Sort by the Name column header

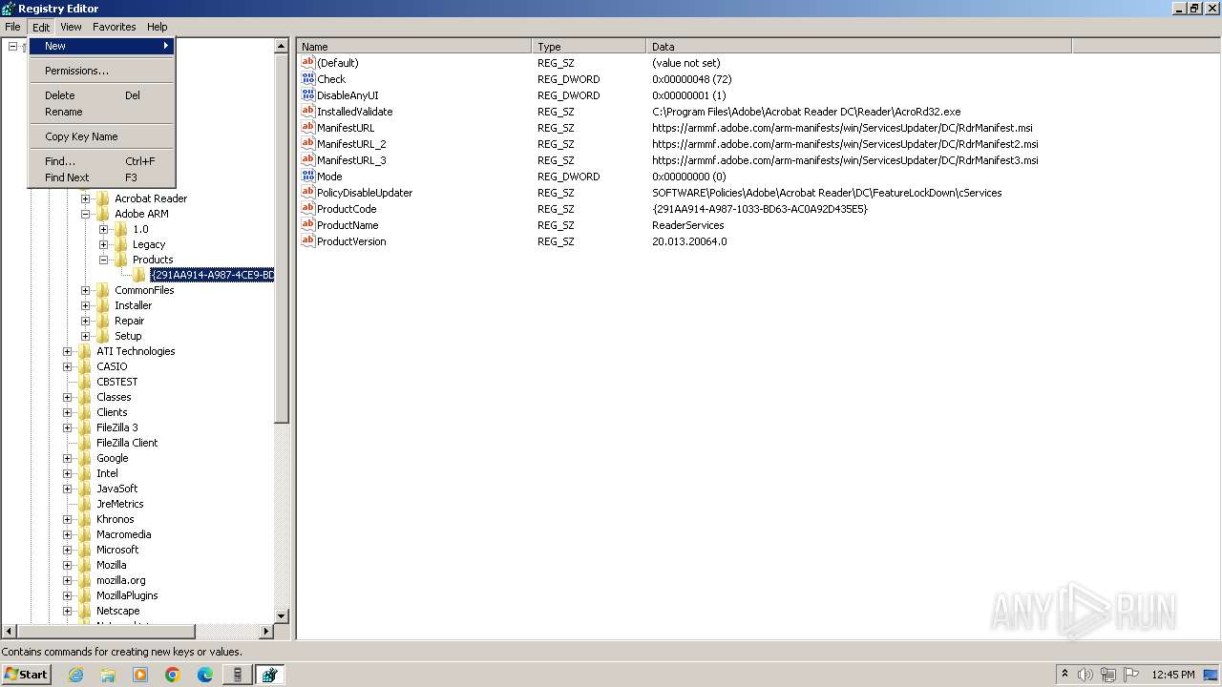tap(414, 46)
